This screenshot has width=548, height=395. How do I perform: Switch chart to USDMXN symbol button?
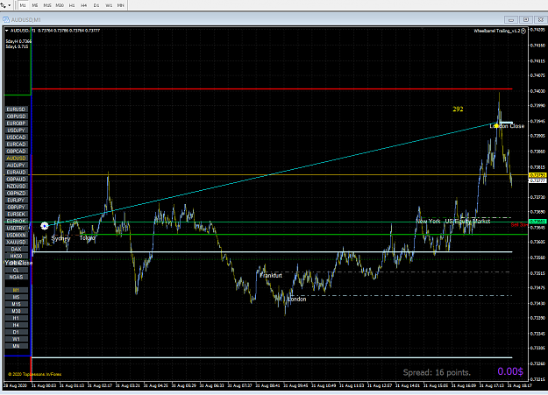16,235
